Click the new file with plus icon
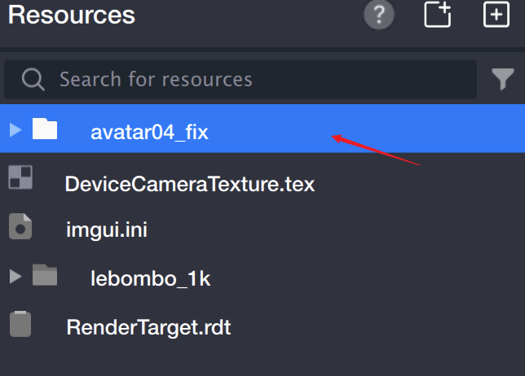525x376 pixels. (x=438, y=15)
